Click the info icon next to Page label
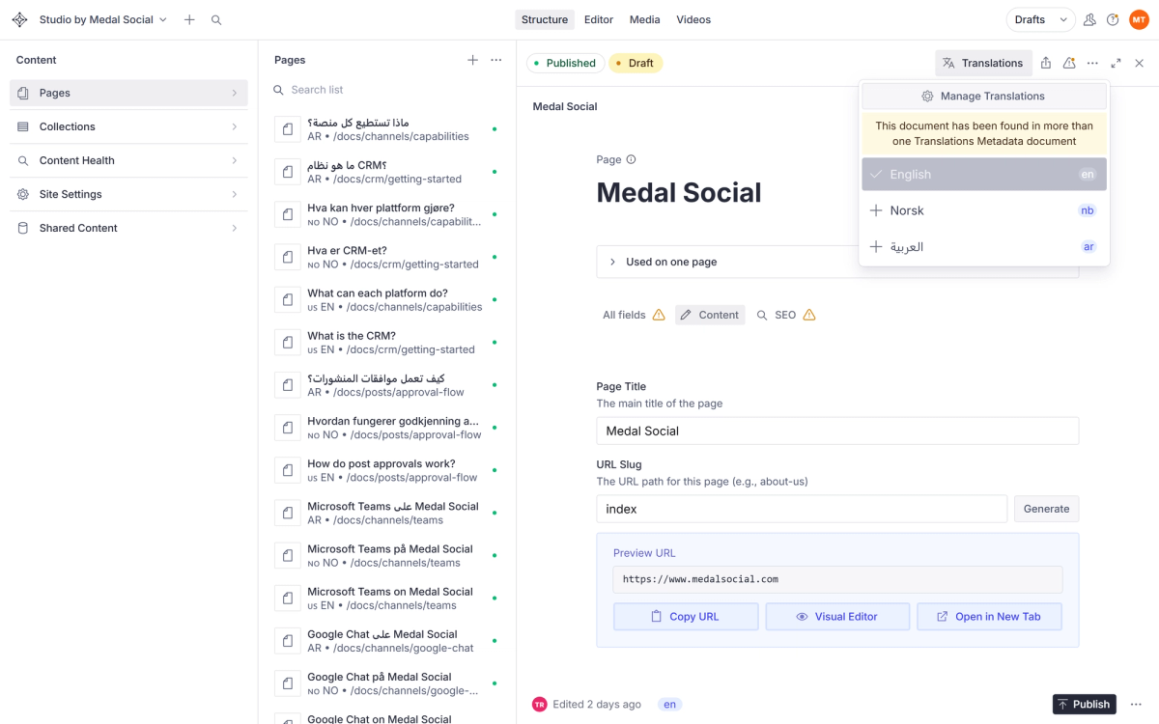This screenshot has height=724, width=1159. [631, 159]
